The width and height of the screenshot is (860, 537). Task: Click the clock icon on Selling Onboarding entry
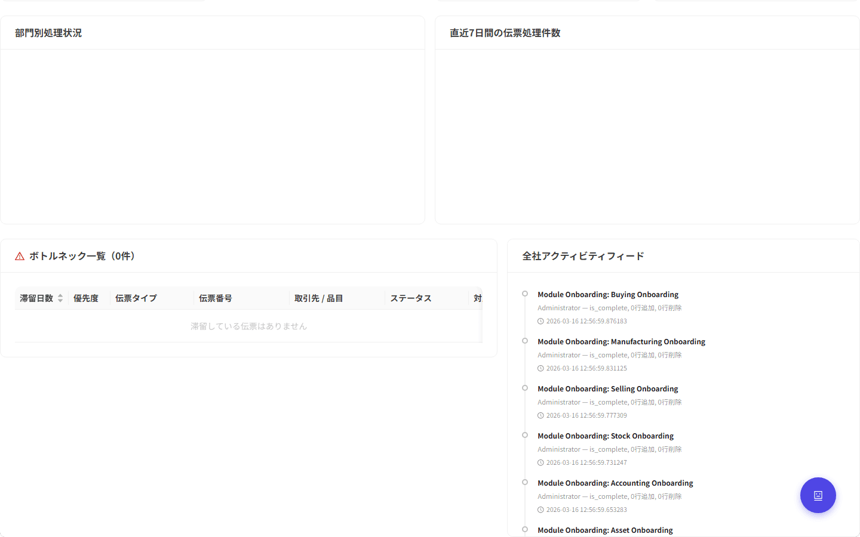coord(540,415)
